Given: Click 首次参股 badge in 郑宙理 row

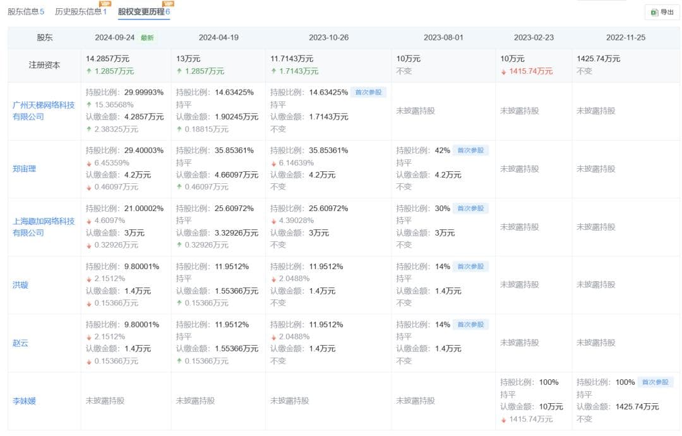Looking at the screenshot, I should [x=470, y=150].
